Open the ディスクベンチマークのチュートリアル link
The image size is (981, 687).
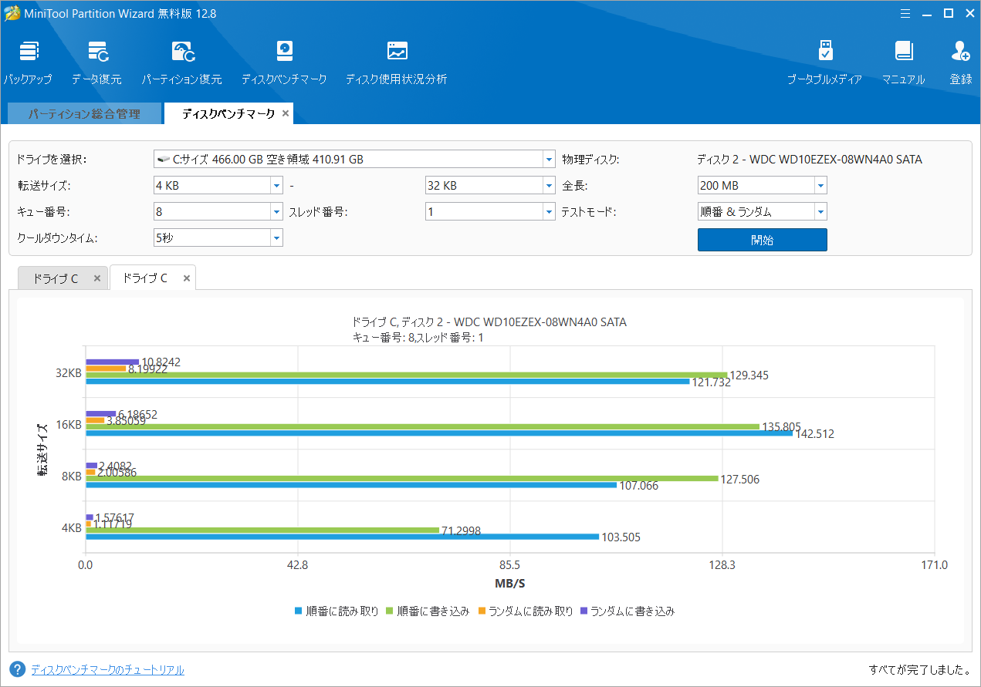click(107, 670)
